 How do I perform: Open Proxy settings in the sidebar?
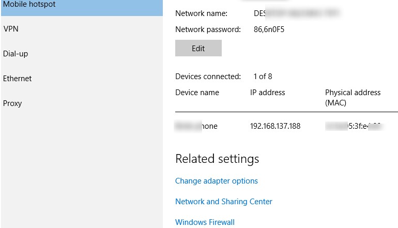[x=12, y=103]
